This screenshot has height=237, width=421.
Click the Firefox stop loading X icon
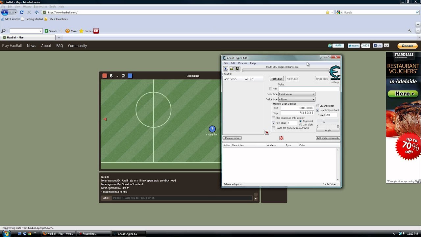29,13
